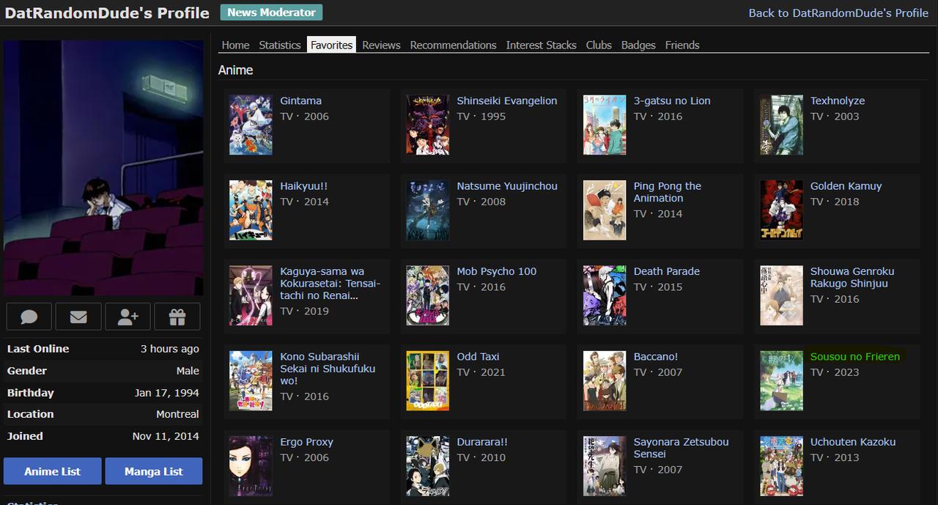Open Ping Pong the Animation link
The image size is (938, 505).
pyautogui.click(x=668, y=192)
